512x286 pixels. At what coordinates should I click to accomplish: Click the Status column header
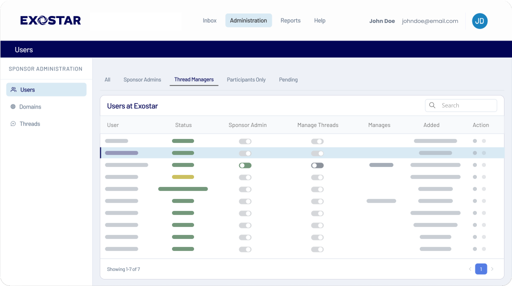coord(184,125)
